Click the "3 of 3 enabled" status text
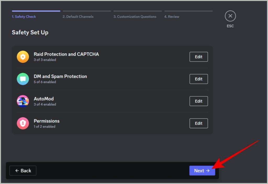The image size is (268, 184). [45, 60]
